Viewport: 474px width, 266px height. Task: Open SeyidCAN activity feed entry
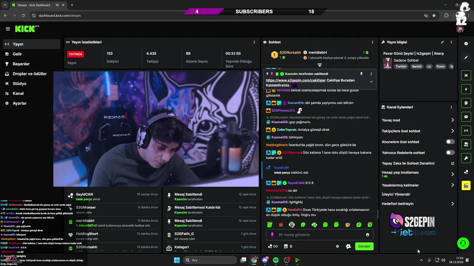tap(113, 197)
